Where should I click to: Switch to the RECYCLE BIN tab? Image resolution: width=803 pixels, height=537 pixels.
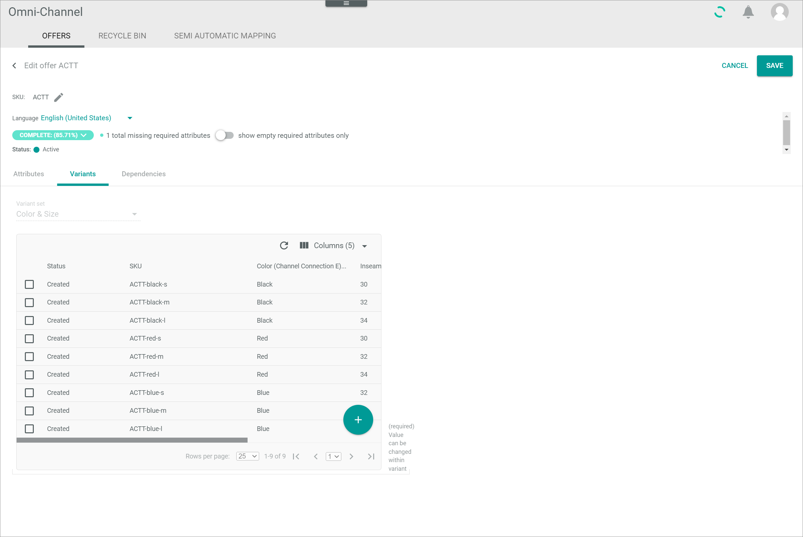122,36
